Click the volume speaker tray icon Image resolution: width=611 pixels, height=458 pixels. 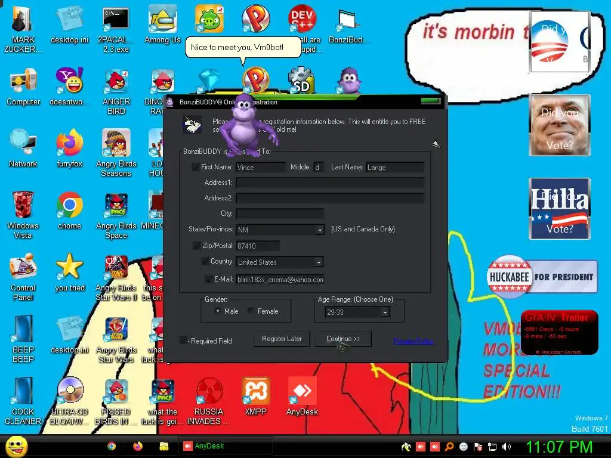point(507,447)
